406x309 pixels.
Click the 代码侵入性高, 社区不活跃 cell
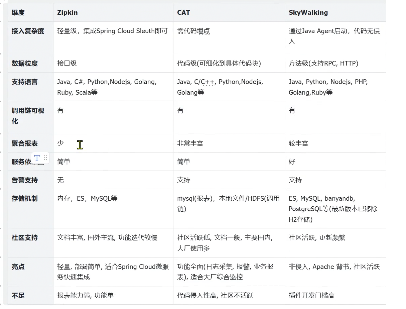click(x=229, y=295)
